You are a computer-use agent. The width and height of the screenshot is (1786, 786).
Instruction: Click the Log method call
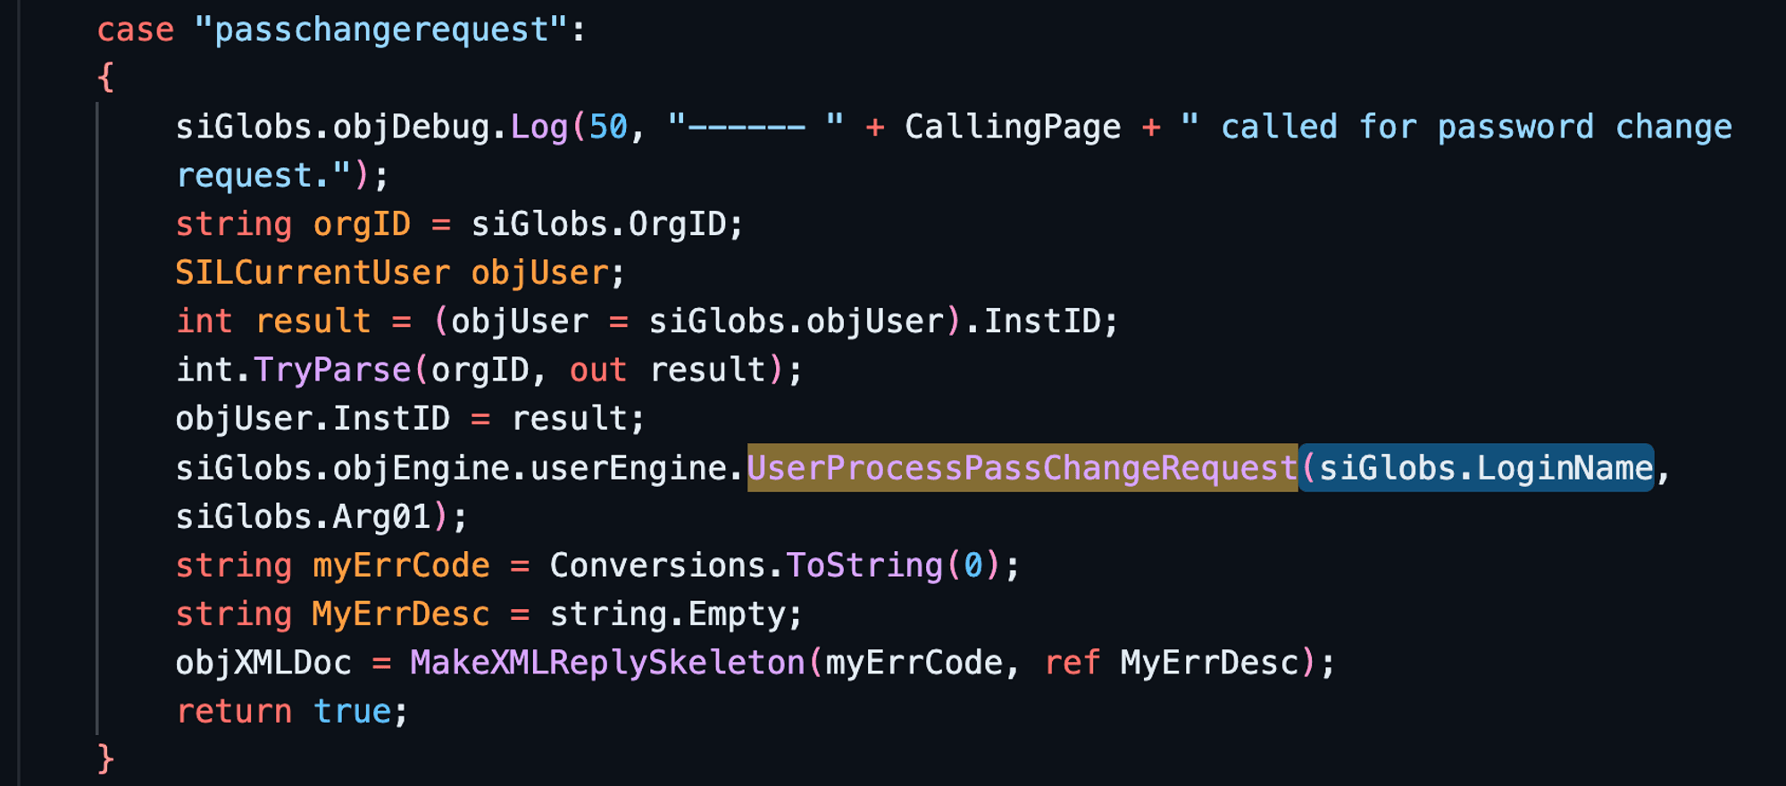[x=539, y=127]
